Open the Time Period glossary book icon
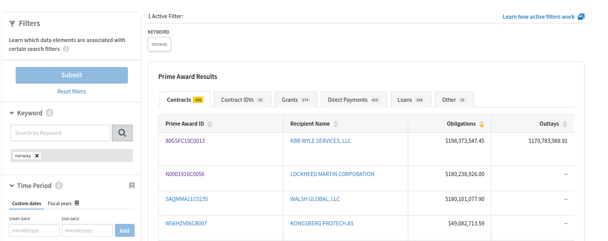 click(x=132, y=185)
